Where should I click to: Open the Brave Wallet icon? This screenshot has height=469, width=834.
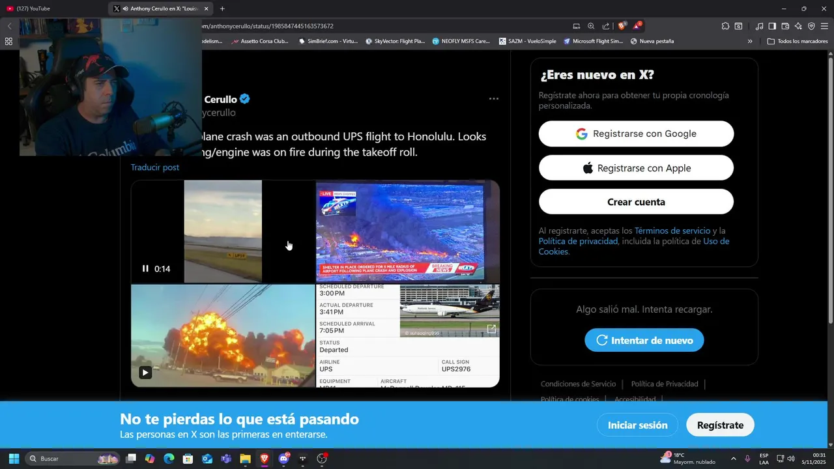click(785, 26)
